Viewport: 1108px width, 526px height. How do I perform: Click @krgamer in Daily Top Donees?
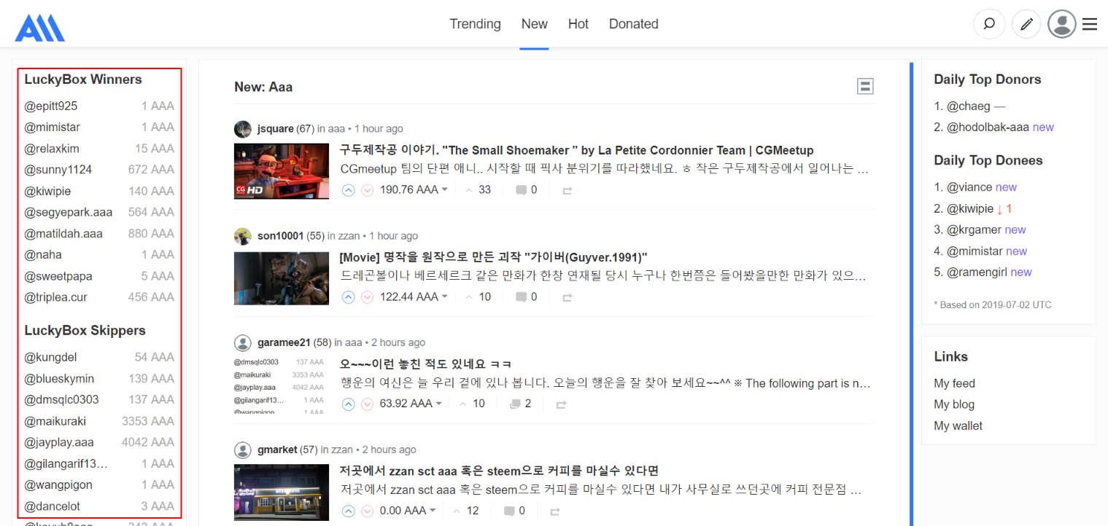(x=974, y=229)
